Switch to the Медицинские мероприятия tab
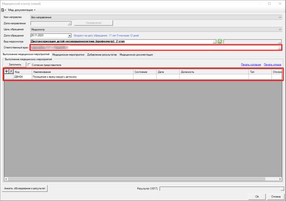This screenshot has width=286, height=201. (68, 55)
